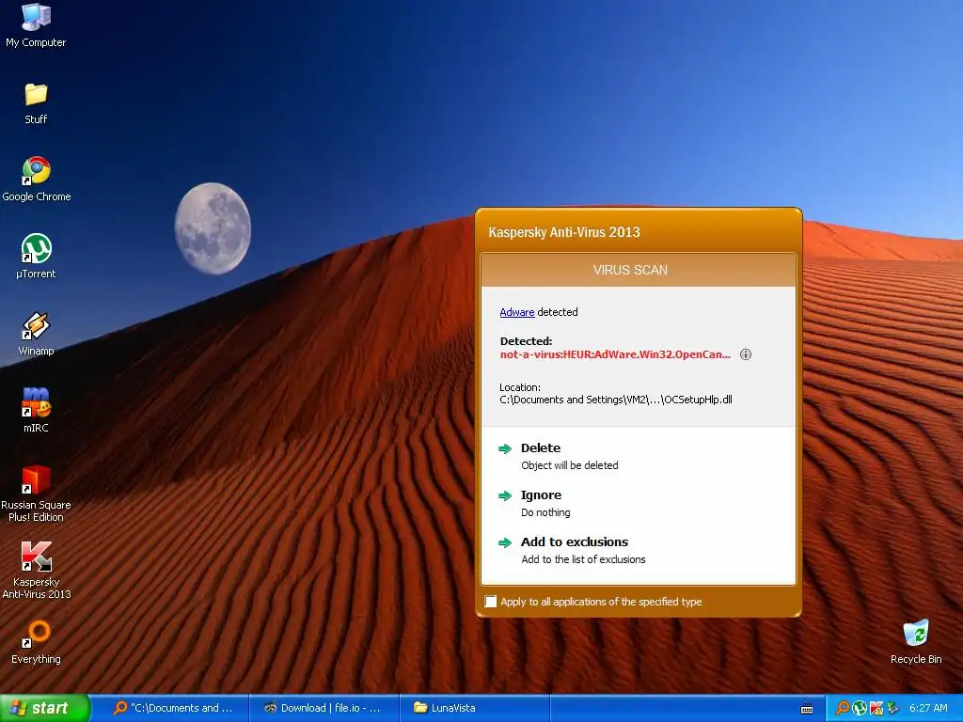Click the Safely Remove Hardware tray icon
The image size is (963, 722).
(x=892, y=708)
